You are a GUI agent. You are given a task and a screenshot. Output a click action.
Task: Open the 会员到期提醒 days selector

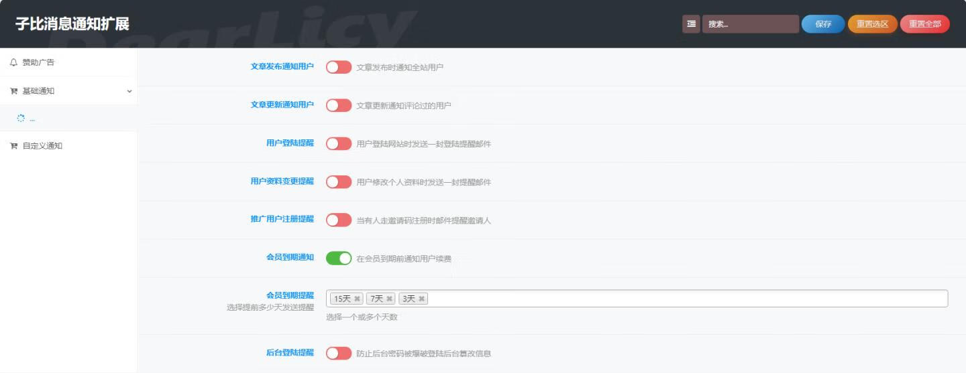[637, 299]
